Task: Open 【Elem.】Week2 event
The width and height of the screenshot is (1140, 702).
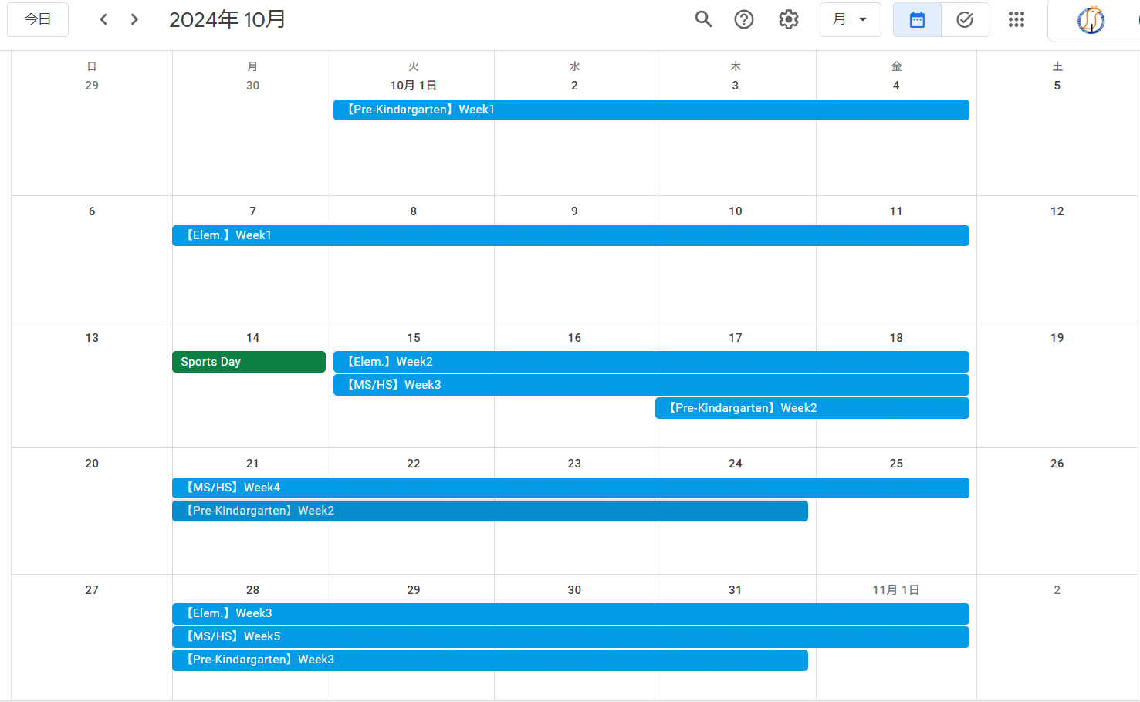Action: click(651, 362)
